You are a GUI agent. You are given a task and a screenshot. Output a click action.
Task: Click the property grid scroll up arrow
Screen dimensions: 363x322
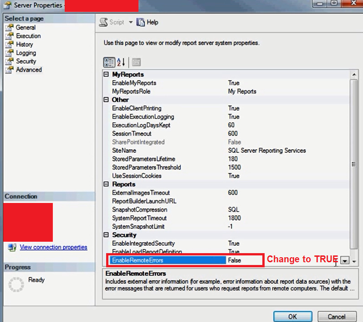[x=354, y=75]
